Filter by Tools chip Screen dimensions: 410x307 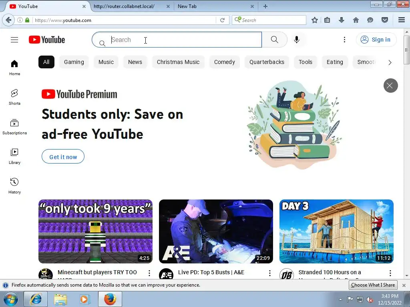305,62
